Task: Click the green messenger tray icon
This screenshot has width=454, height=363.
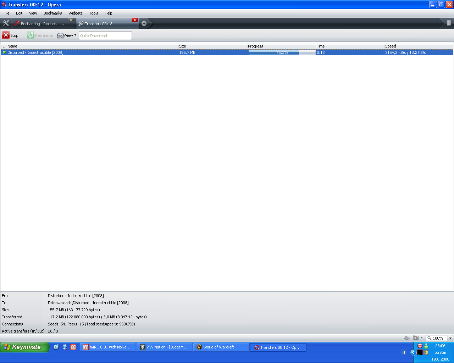Action: click(x=426, y=346)
